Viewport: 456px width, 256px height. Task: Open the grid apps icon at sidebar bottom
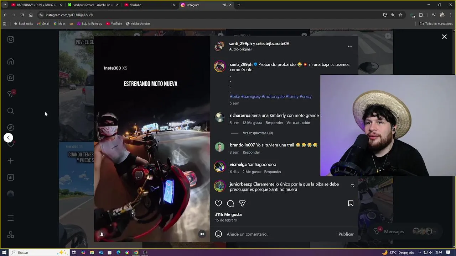point(11,235)
